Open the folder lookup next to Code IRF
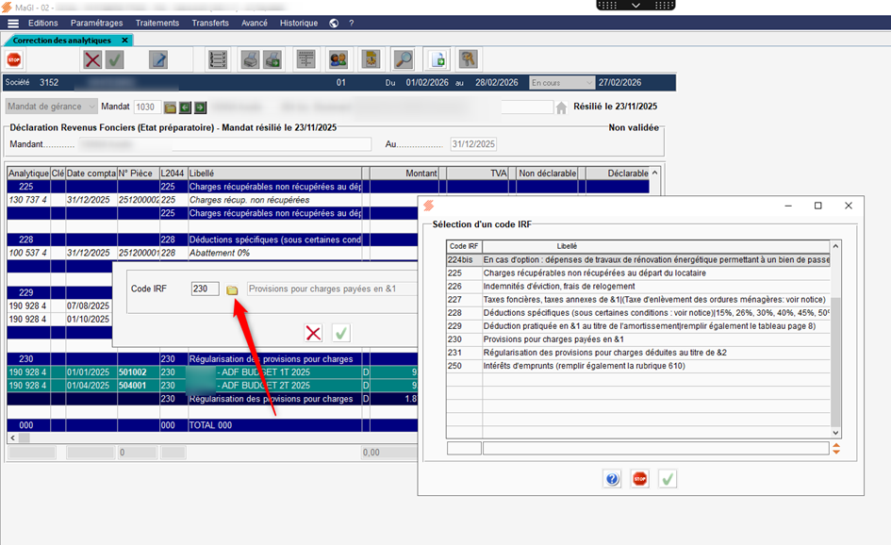The image size is (891, 545). [x=232, y=289]
